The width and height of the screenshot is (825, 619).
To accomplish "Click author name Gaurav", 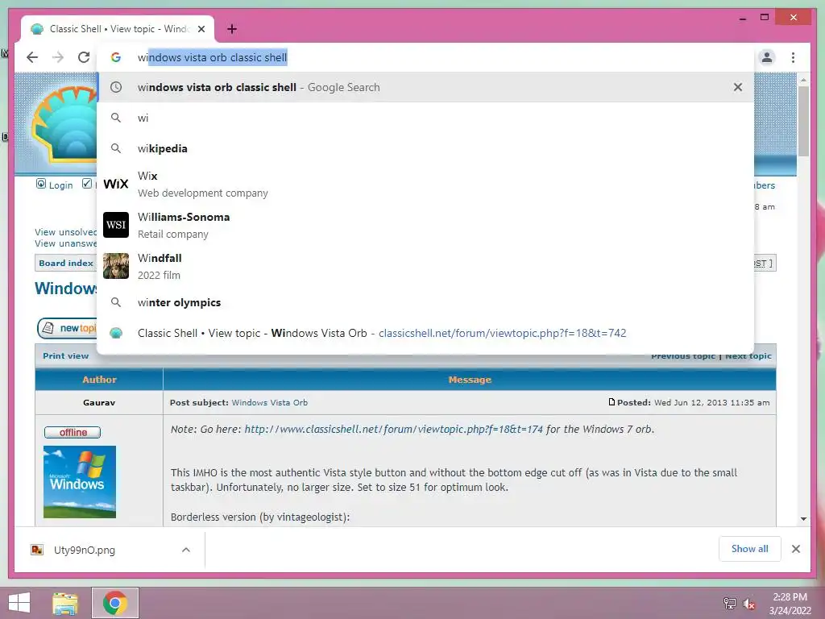I will click(x=99, y=403).
